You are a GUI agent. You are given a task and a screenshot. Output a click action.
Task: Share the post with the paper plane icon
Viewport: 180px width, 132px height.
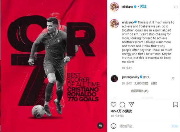pyautogui.click(x=131, y=104)
